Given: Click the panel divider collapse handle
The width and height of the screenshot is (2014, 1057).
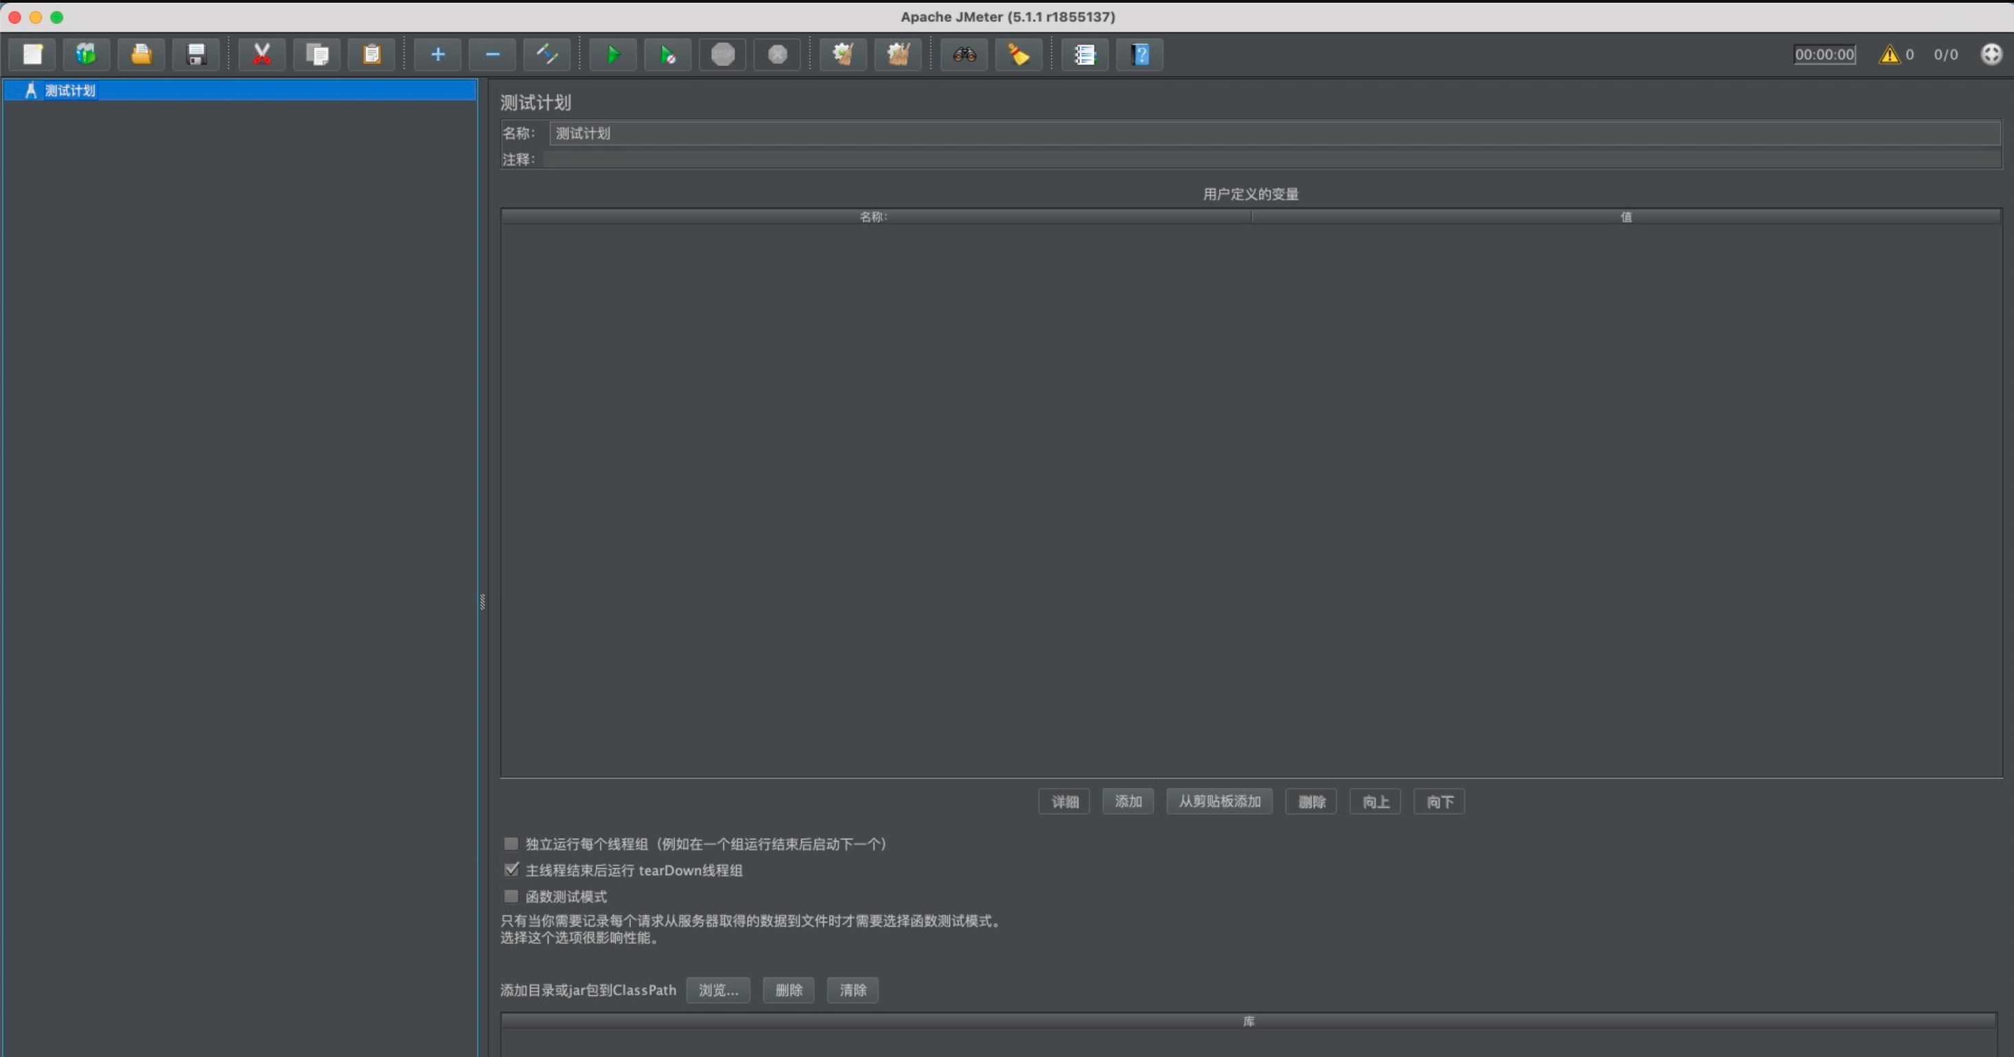Looking at the screenshot, I should (483, 602).
